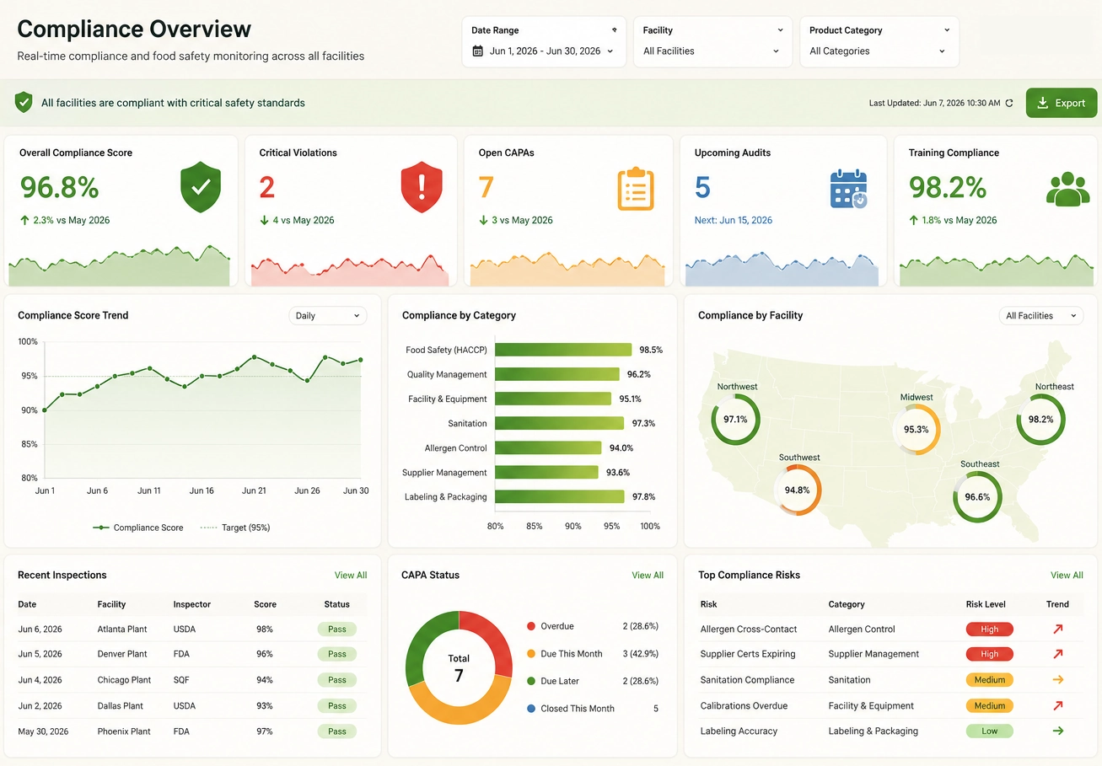The image size is (1102, 766).
Task: Click the Allergen Control category label in bar chart
Action: click(x=456, y=448)
